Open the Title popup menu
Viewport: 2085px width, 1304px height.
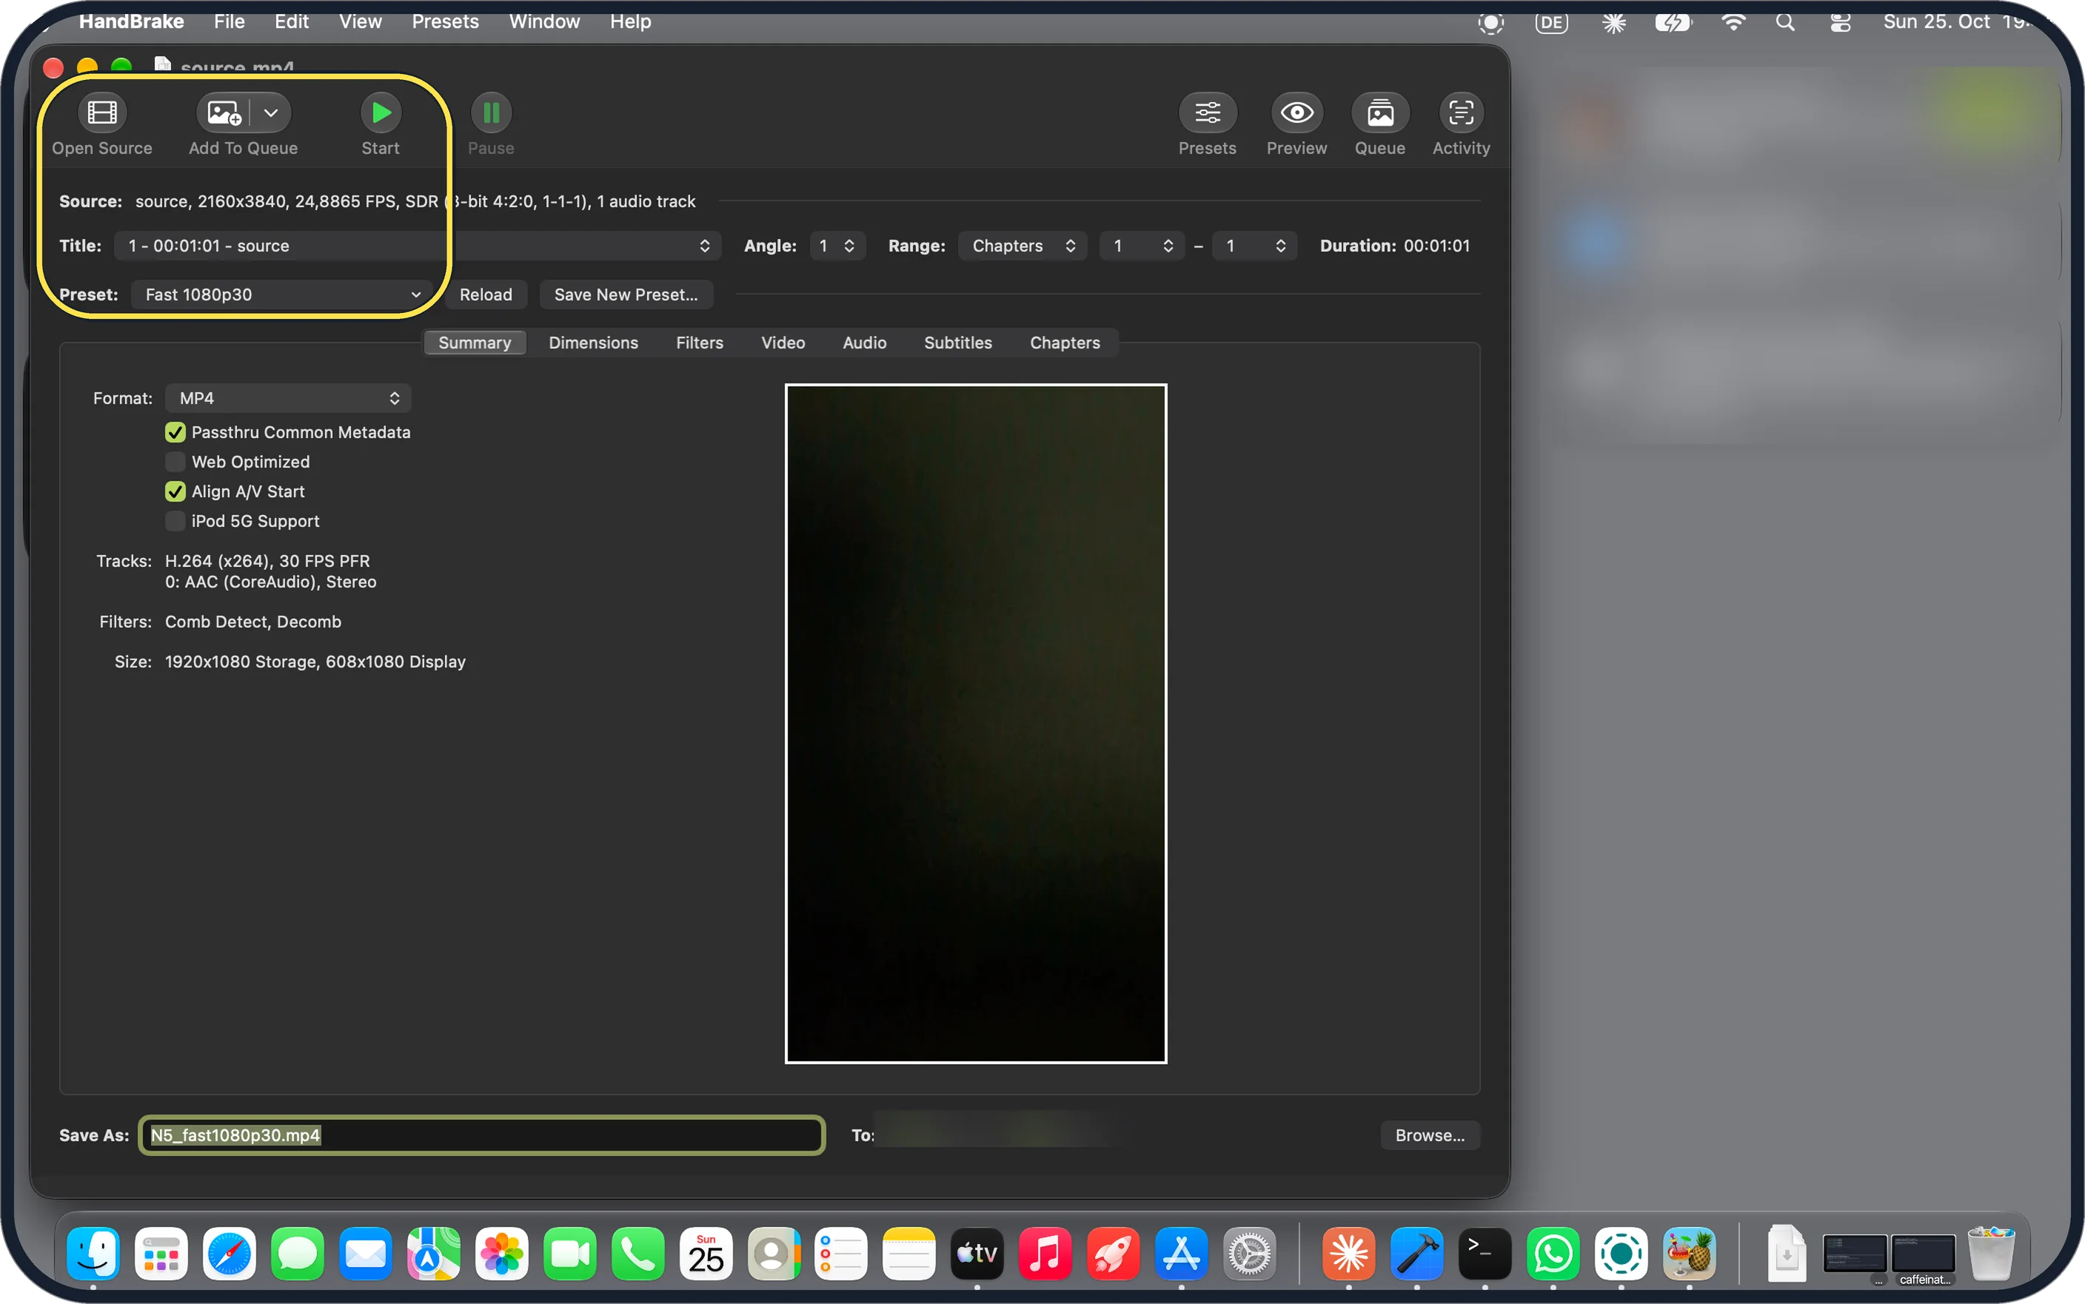click(417, 246)
